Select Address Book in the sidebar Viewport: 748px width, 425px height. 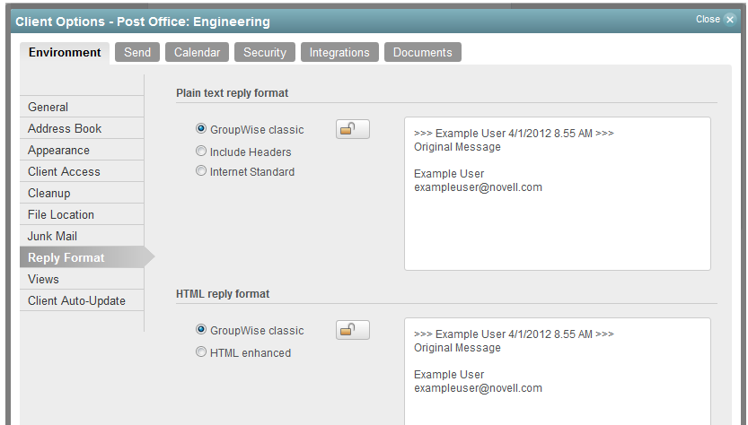click(x=65, y=128)
